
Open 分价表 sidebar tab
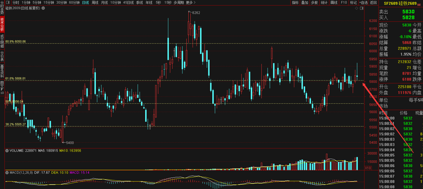(2, 57)
